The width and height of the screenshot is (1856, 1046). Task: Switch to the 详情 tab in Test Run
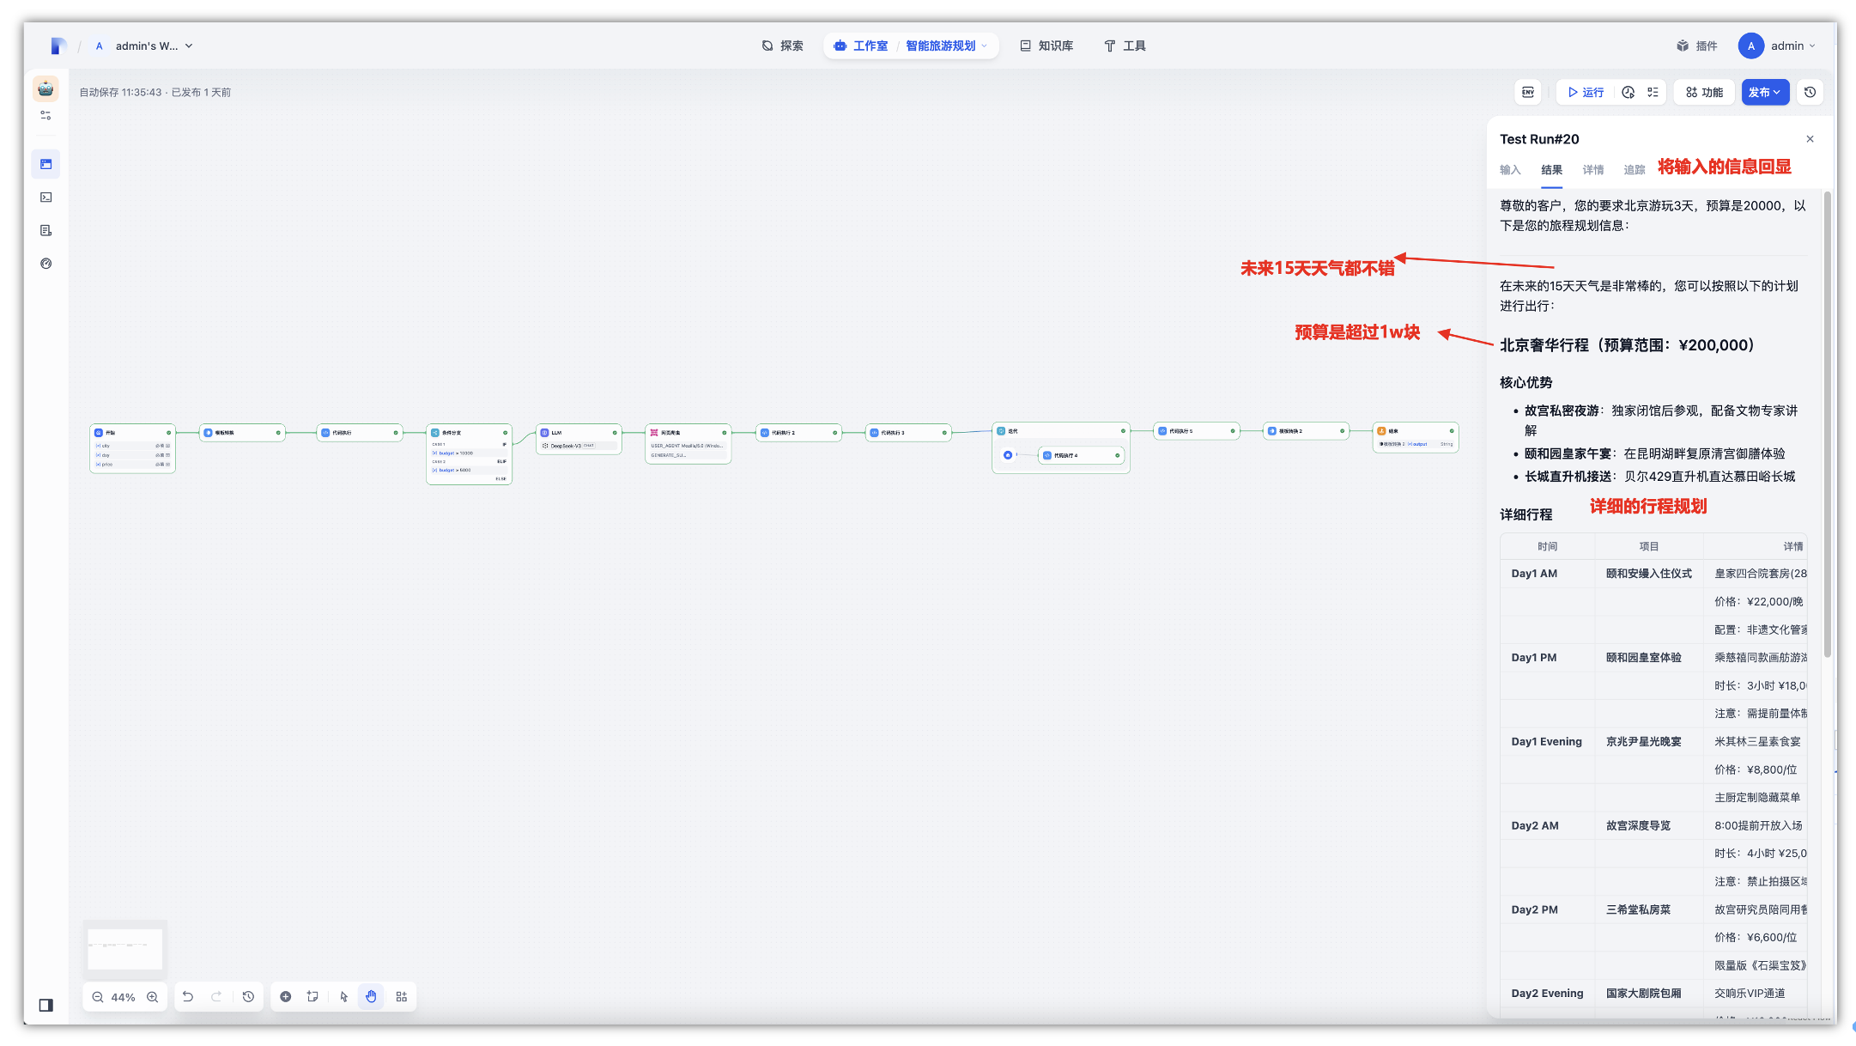pyautogui.click(x=1592, y=170)
